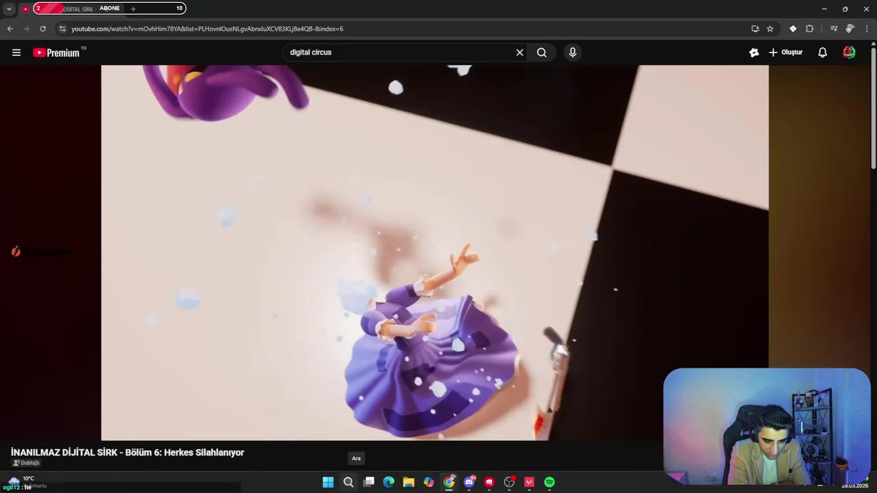Bookmark this page with the star icon

(770, 29)
